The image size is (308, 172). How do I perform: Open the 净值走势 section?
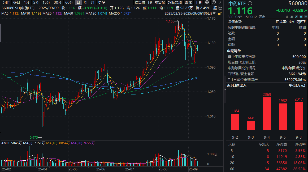pos(235,22)
